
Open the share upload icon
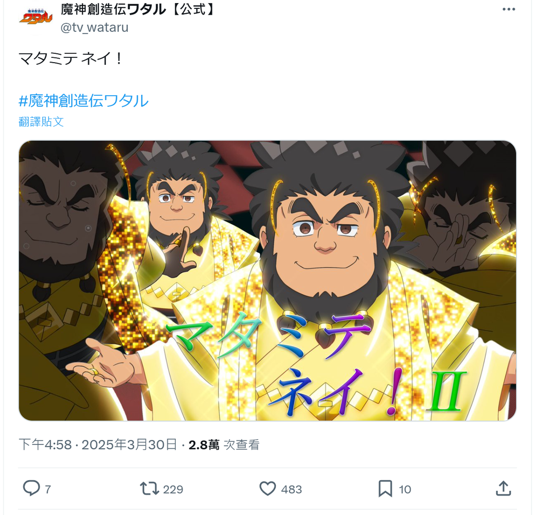click(x=503, y=488)
